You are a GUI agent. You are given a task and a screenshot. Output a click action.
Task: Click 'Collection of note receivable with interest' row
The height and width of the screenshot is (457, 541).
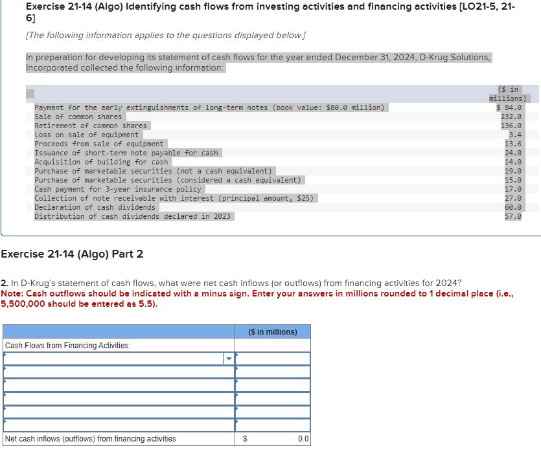click(174, 198)
